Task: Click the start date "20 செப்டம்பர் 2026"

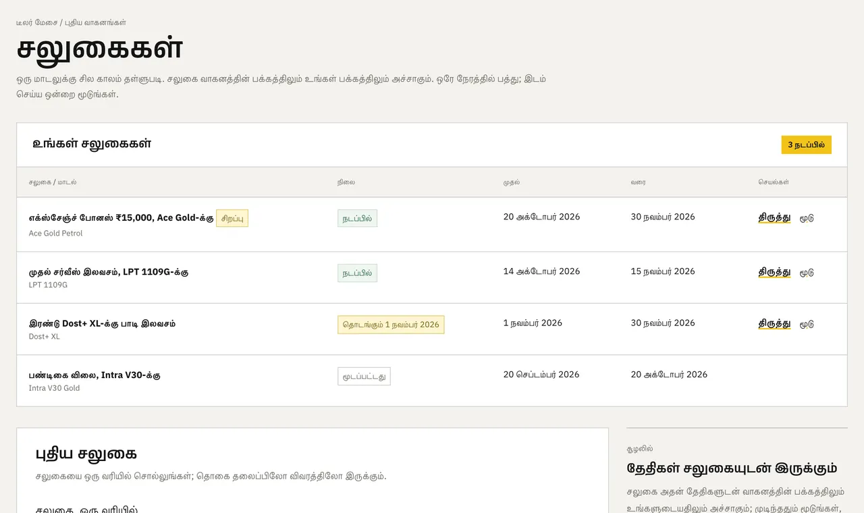Action: click(x=541, y=375)
